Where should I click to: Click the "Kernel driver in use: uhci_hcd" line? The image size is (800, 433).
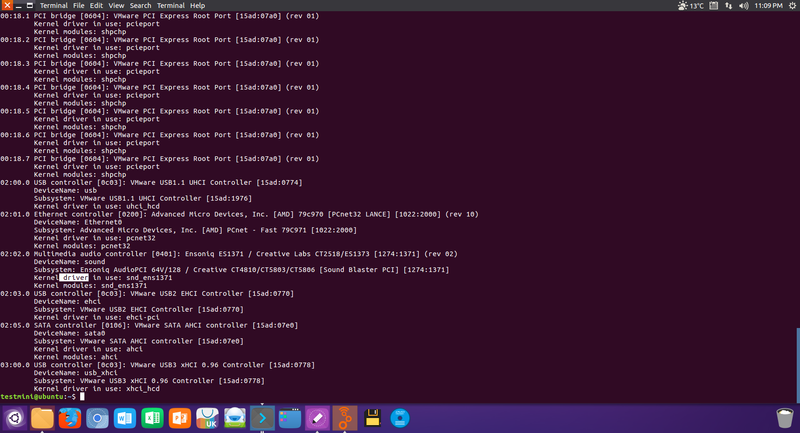coord(97,206)
